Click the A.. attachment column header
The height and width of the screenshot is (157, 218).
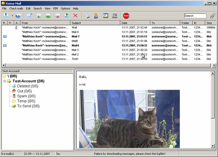point(17,23)
